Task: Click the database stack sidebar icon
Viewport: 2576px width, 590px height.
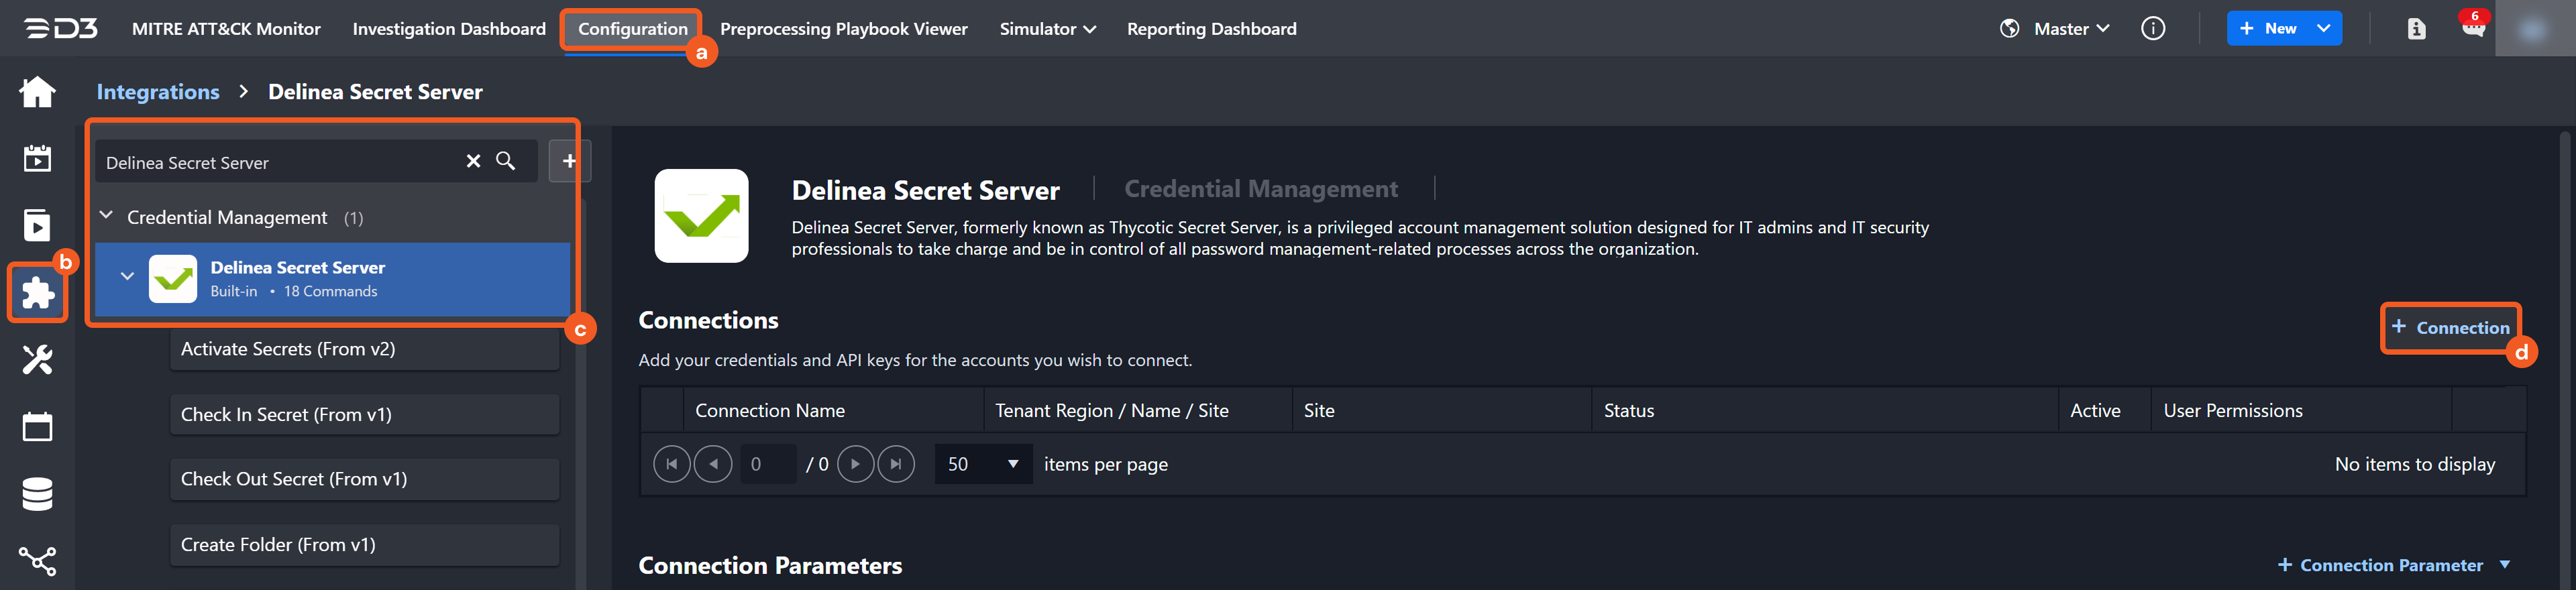Action: 37,494
